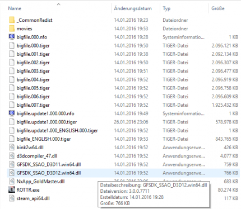Select the bigfile.000.nfo system info icon
Image resolution: width=241 pixels, height=209 pixels.
[12, 37]
